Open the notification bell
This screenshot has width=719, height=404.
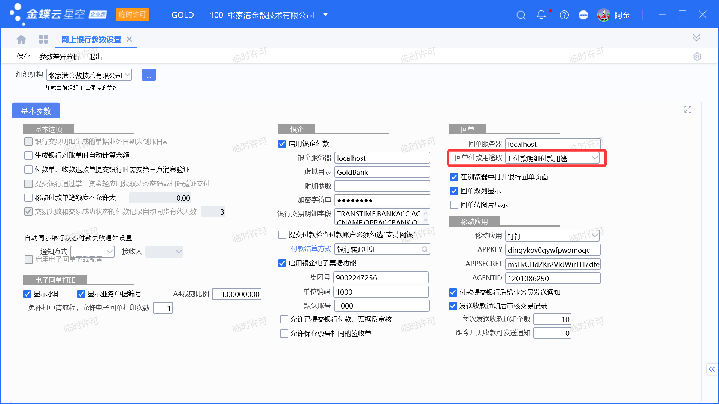[541, 15]
